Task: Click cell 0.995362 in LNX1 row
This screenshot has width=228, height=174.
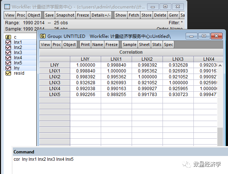Action: (147, 71)
